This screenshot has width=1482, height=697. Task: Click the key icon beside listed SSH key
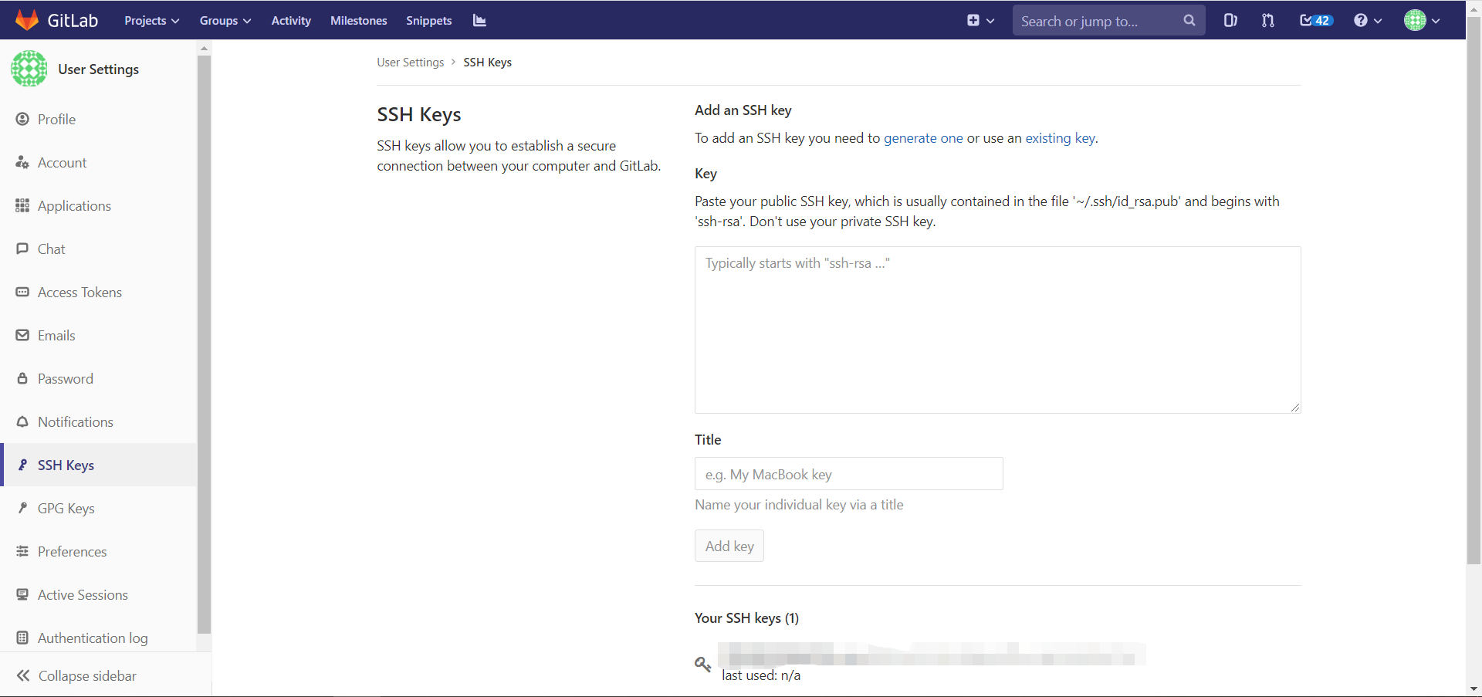point(702,664)
